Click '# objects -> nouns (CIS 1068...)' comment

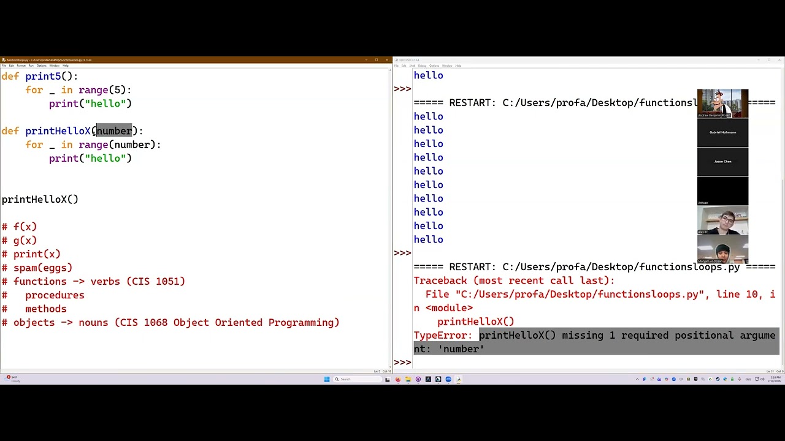170,323
